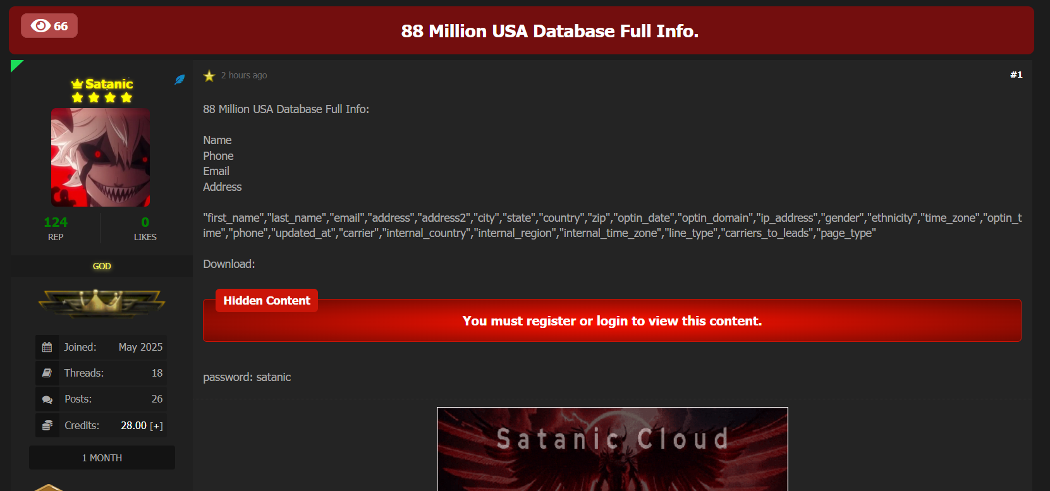Click the green corner online indicator

[16, 64]
